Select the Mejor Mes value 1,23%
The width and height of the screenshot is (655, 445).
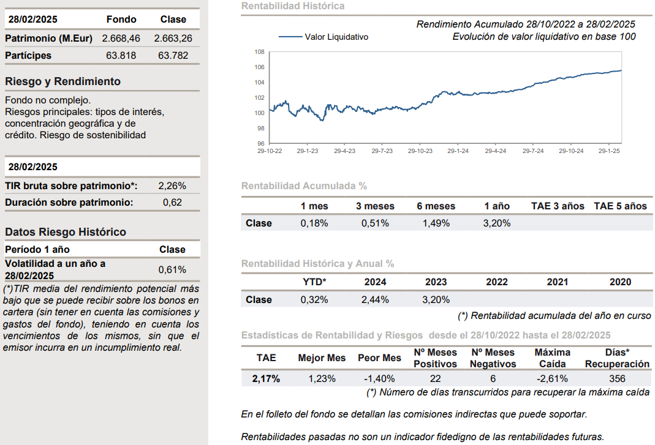point(322,379)
